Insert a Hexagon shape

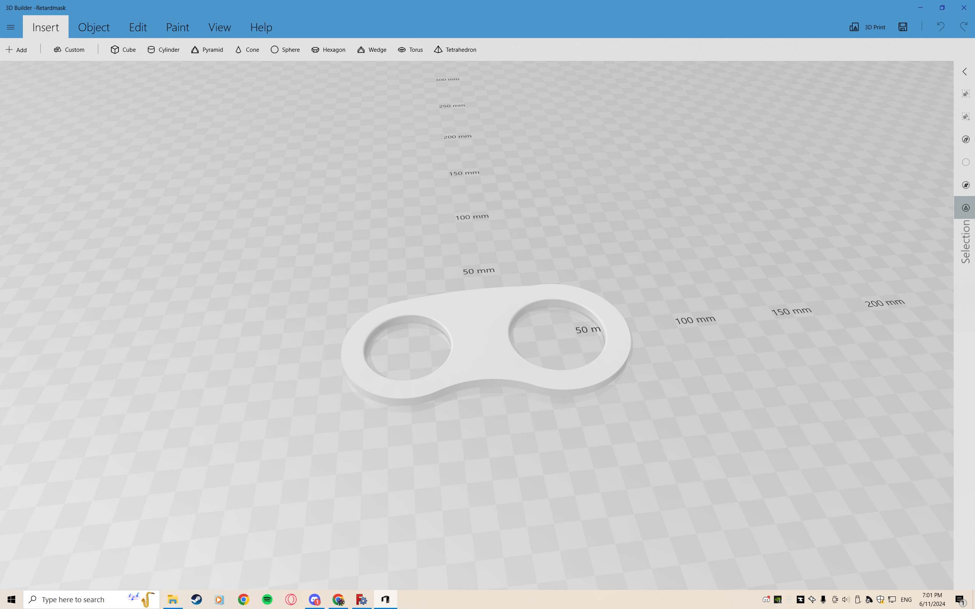(328, 49)
